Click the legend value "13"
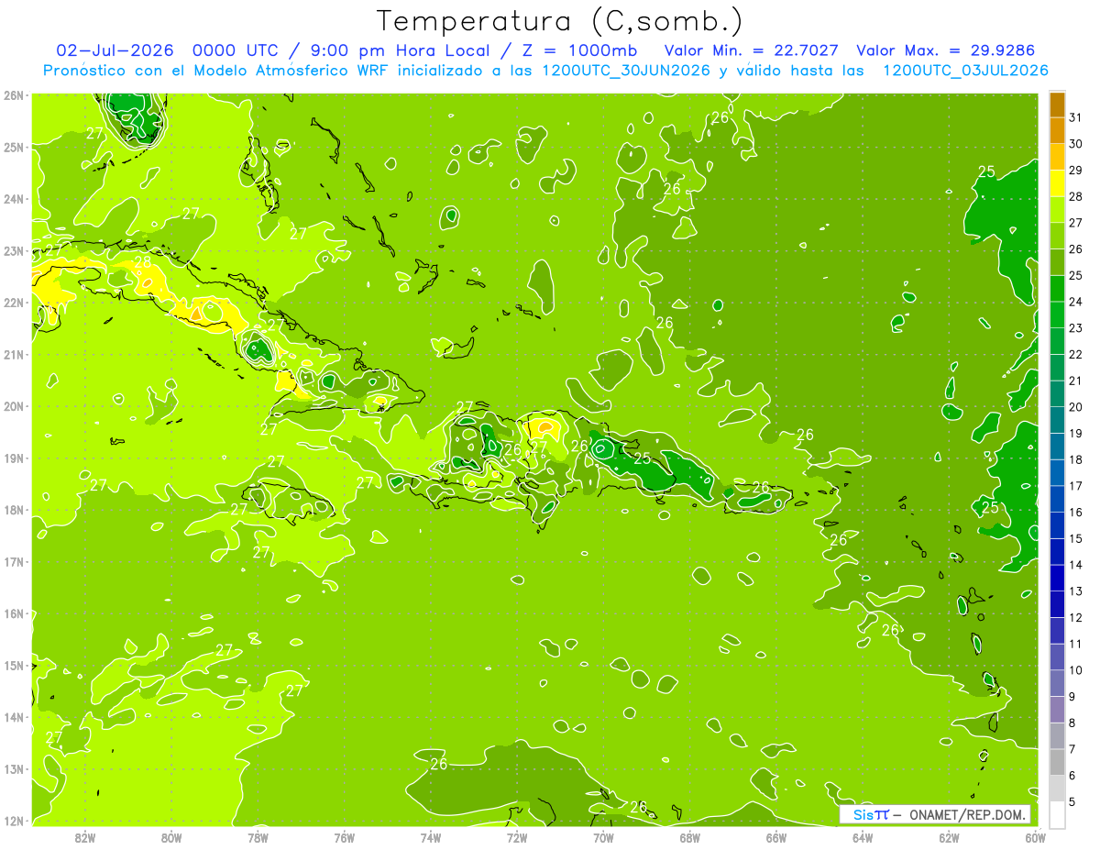The height and width of the screenshot is (850, 1100). [1075, 591]
